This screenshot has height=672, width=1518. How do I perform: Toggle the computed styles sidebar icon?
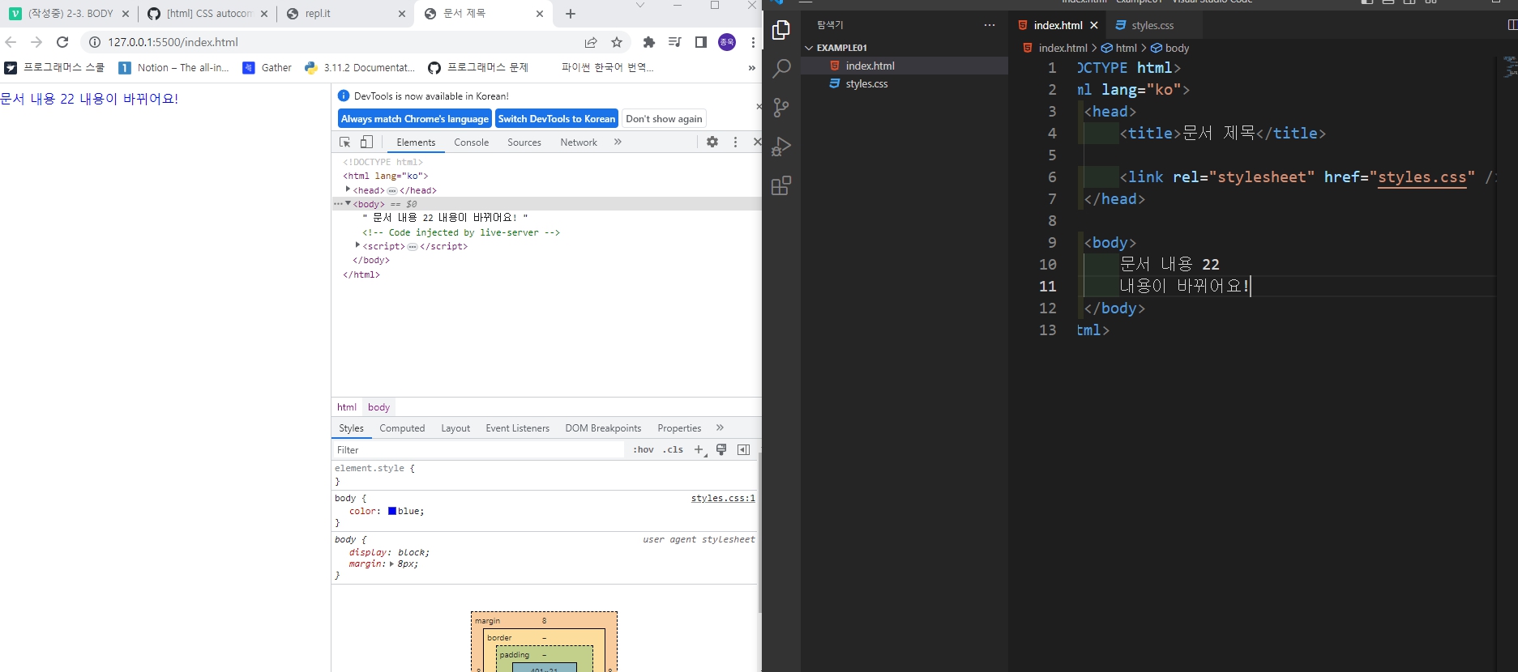743,449
